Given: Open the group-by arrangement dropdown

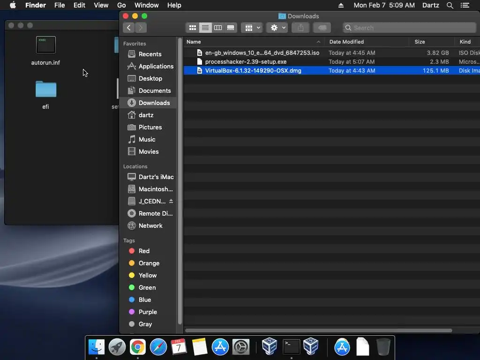Looking at the screenshot, I should pyautogui.click(x=252, y=28).
